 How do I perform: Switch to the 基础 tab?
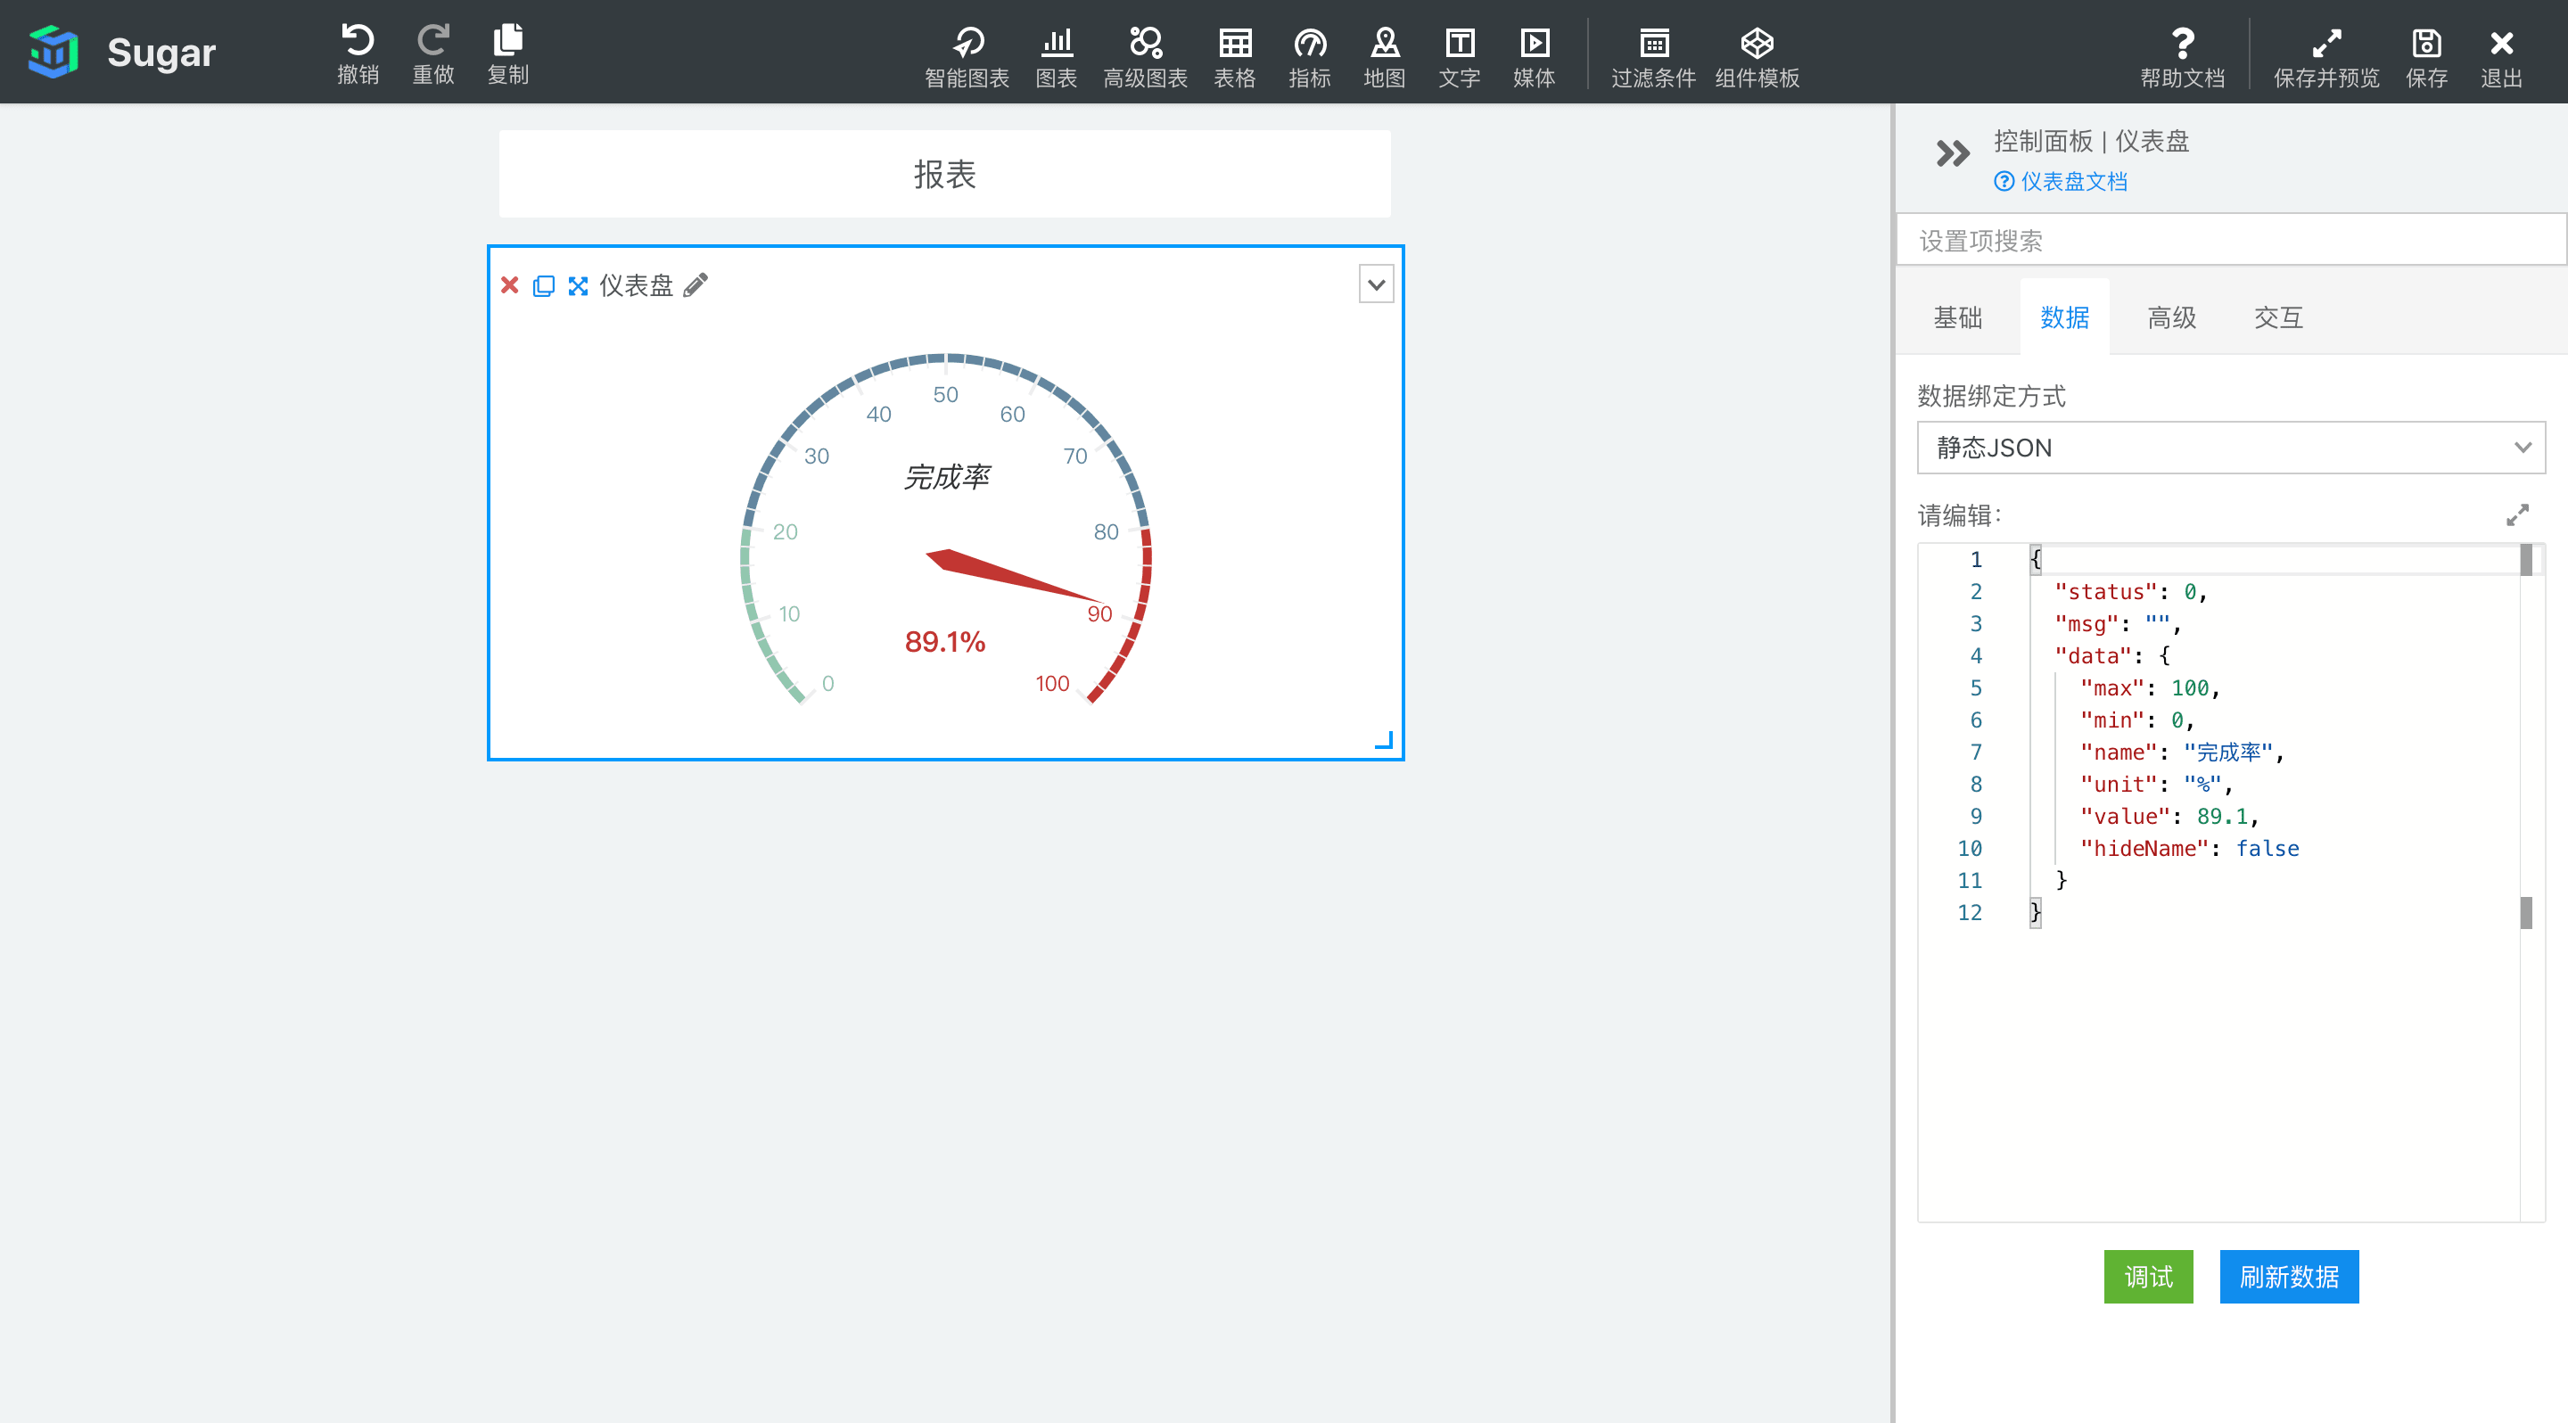(1957, 318)
